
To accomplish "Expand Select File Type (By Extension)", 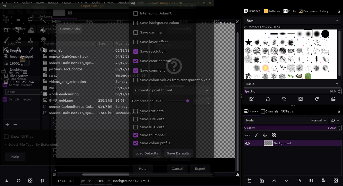I will (x=31, y=145).
